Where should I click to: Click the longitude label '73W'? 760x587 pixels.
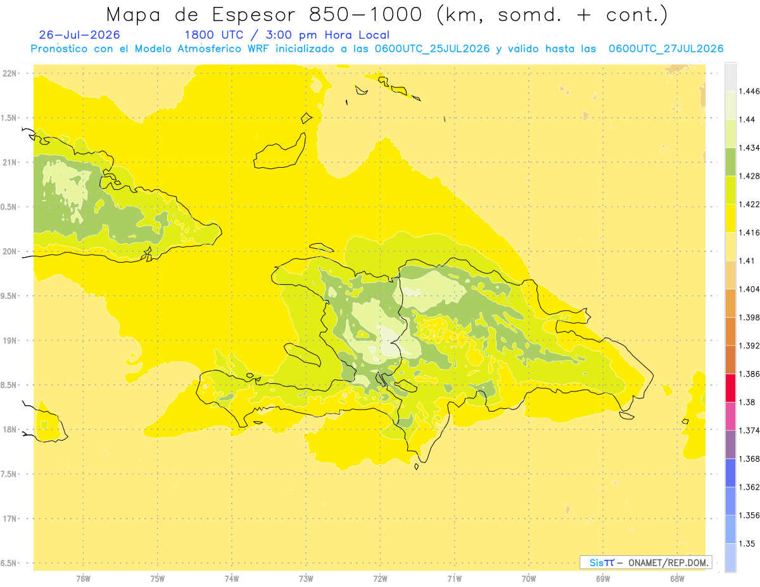(x=306, y=578)
